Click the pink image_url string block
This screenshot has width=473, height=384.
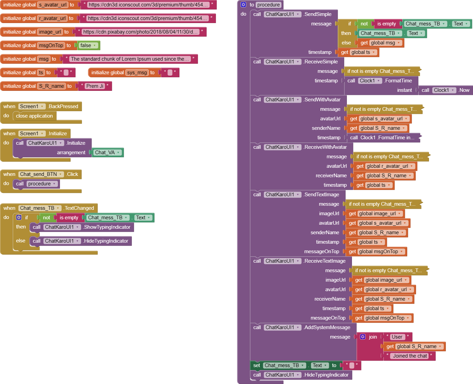[x=140, y=32]
